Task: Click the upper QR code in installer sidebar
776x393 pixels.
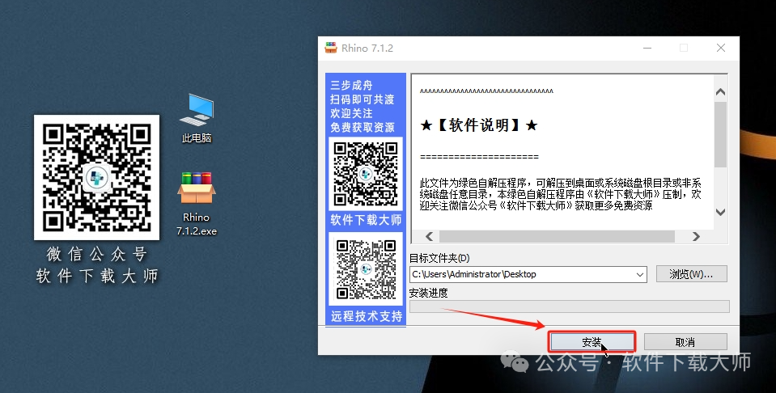Action: click(x=366, y=174)
